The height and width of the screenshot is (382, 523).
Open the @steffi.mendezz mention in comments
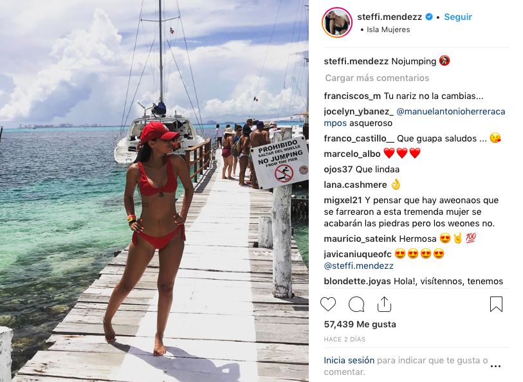point(358,266)
